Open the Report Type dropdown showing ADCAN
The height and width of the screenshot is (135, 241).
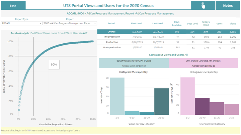(x=21, y=23)
